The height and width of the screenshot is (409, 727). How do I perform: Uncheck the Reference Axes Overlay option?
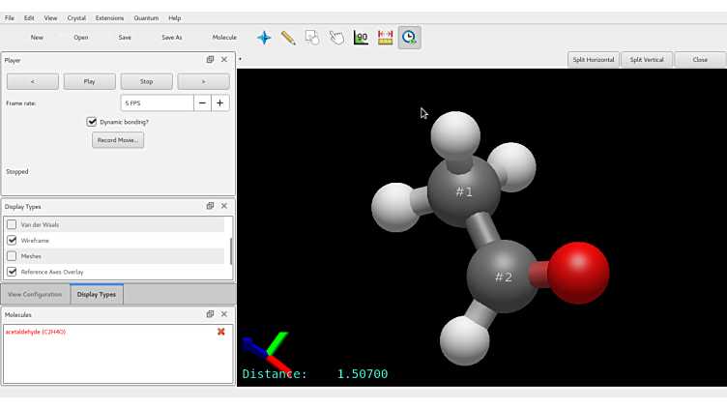[x=12, y=272]
